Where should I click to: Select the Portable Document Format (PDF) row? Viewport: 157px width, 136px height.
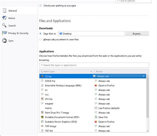click(x=93, y=117)
